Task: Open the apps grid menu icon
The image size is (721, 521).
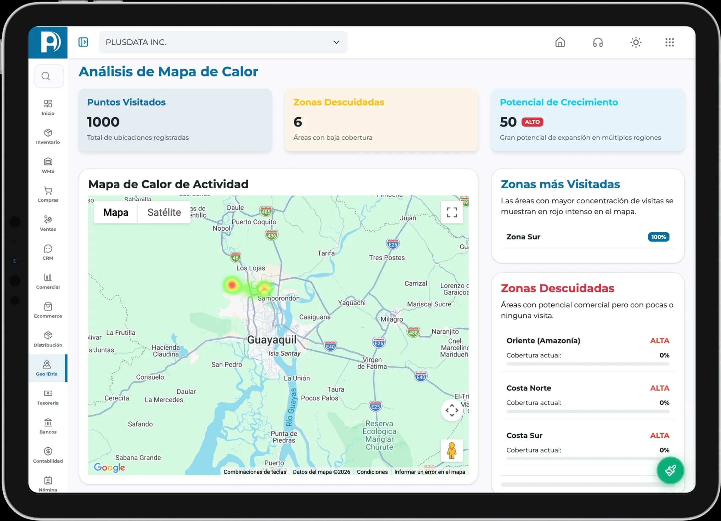Action: coord(669,43)
